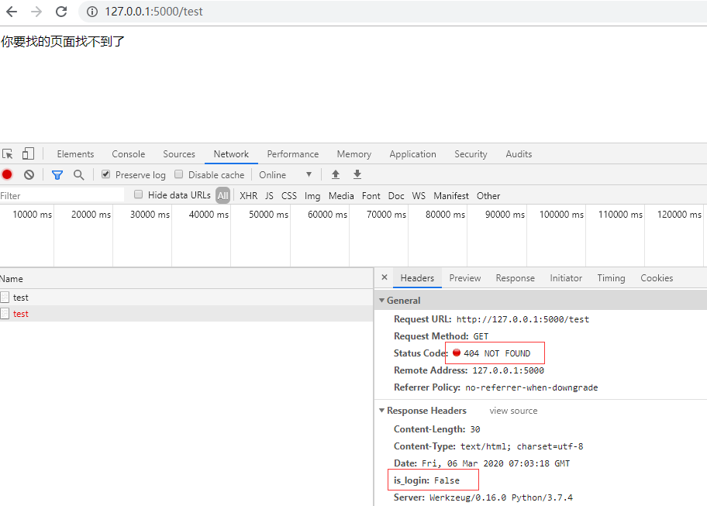Filter requests by Font
This screenshot has width=707, height=506.
[x=371, y=195]
